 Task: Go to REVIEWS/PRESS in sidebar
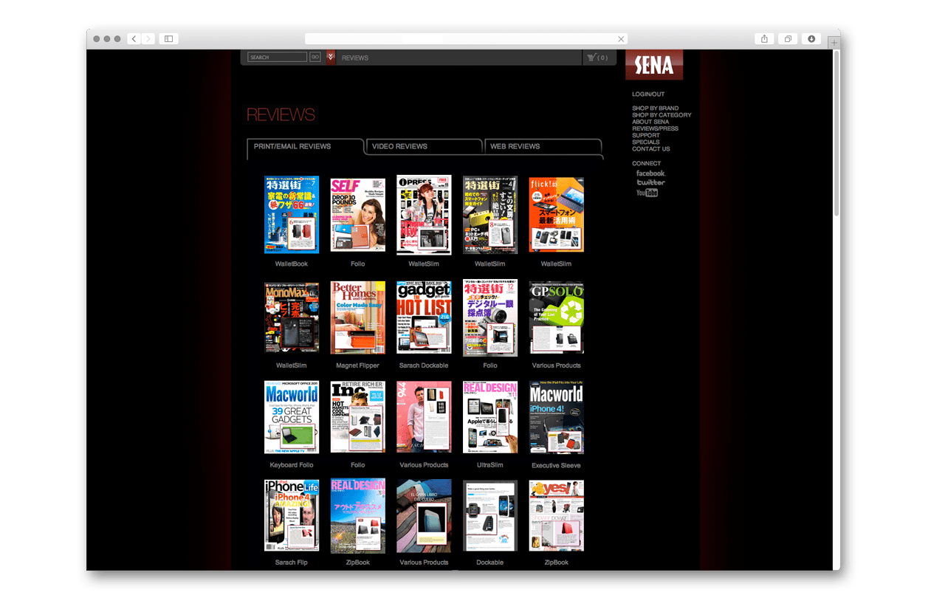(655, 128)
